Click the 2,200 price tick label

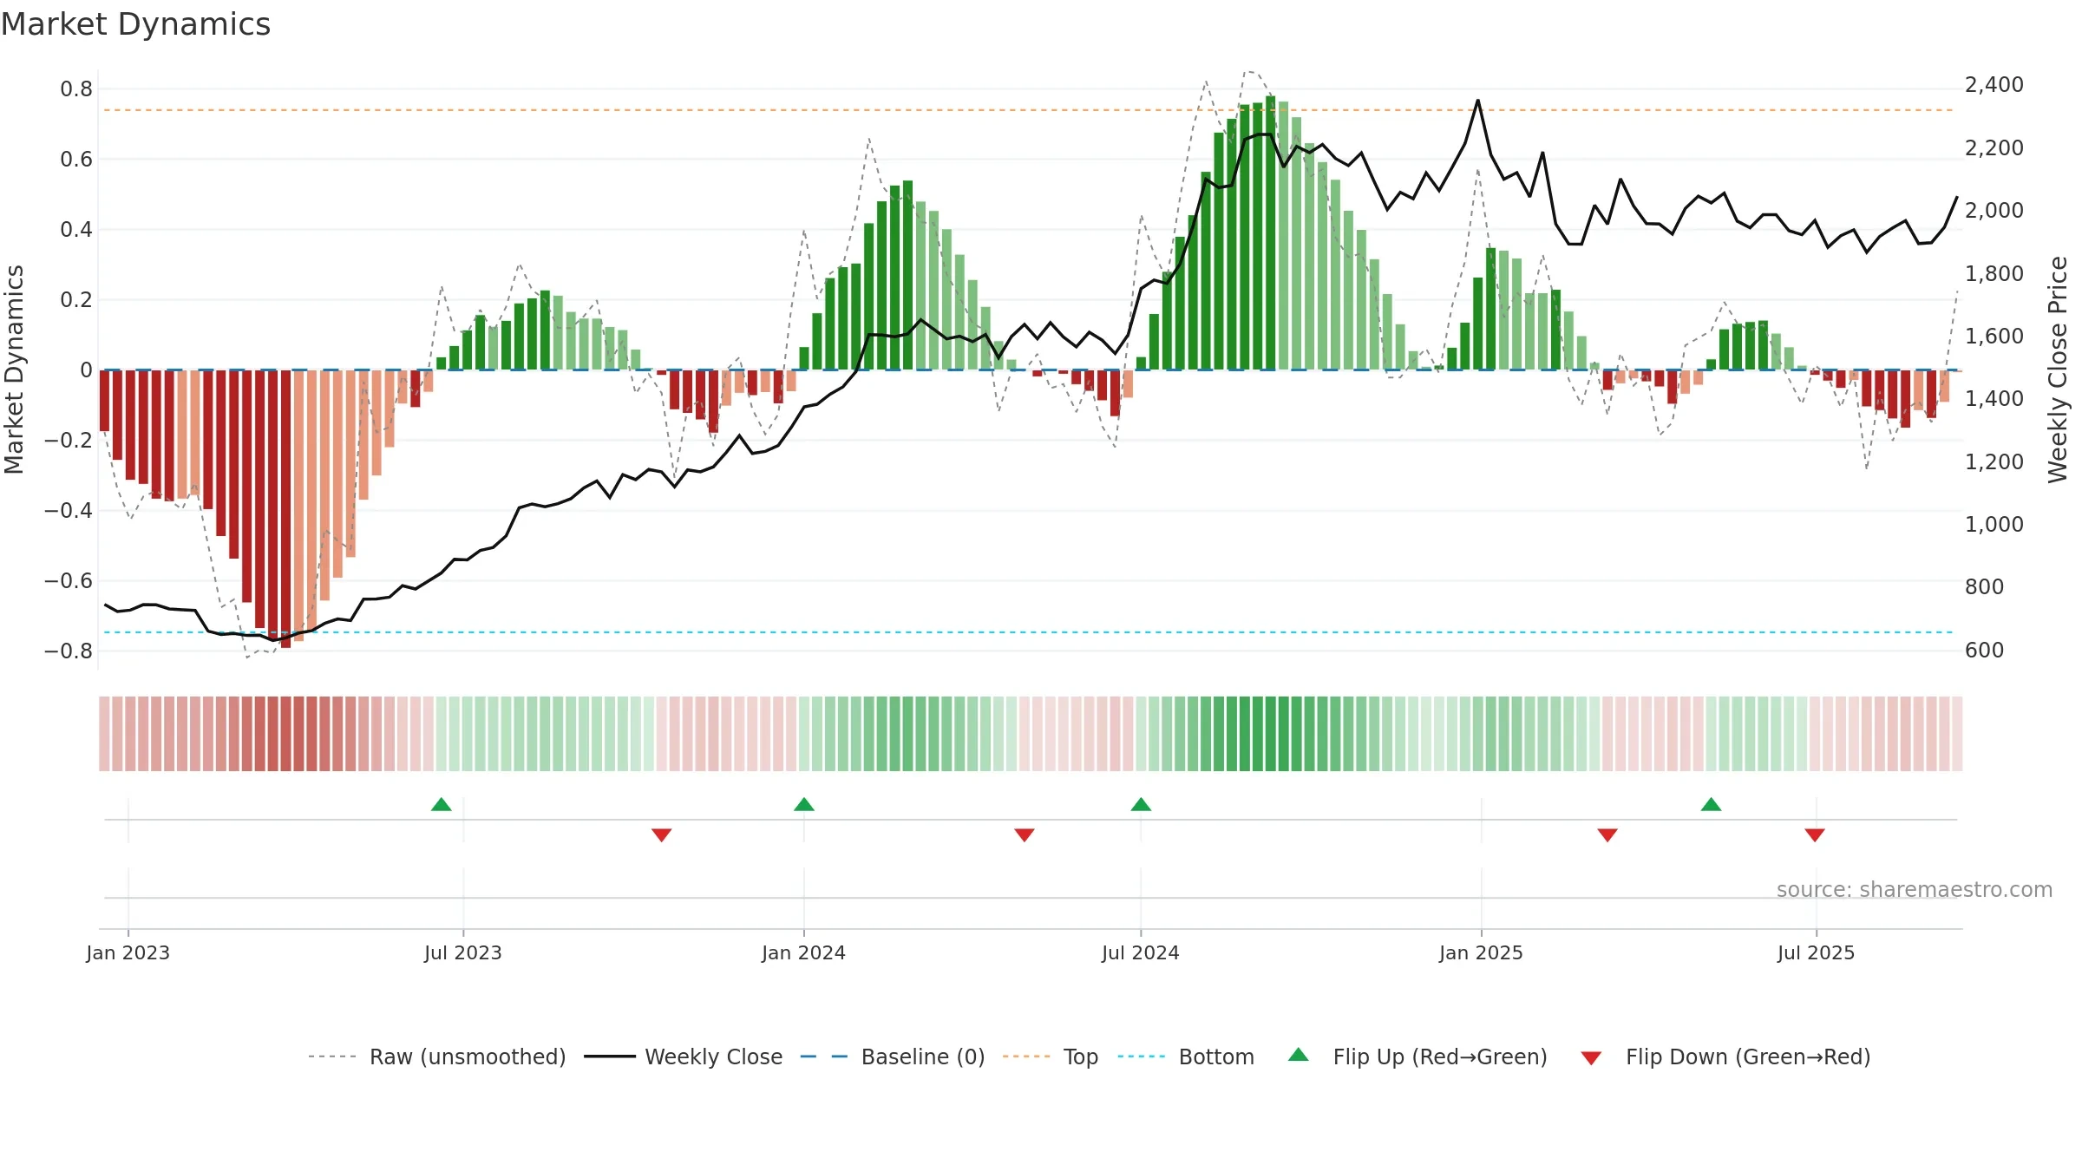1994,148
